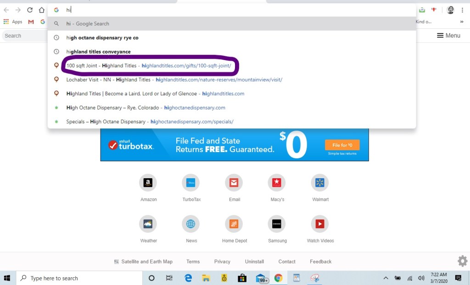Open the Chrome three-dot menu
The image size is (470, 285).
point(463,10)
